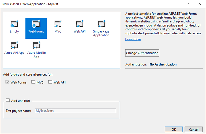
Task: Close the New ASP.NET Web Application dialog
Action: pyautogui.click(x=200, y=4)
